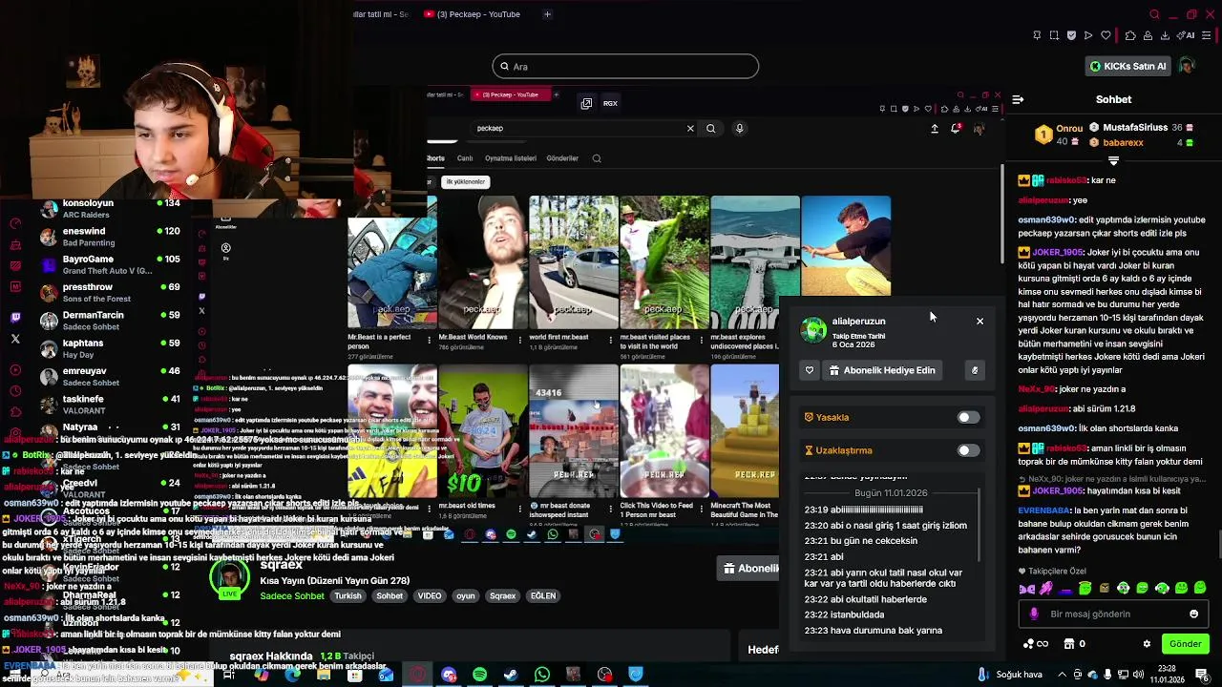Image resolution: width=1222 pixels, height=687 pixels.
Task: Toggle the Uzaklaştırma timeout switch
Action: click(968, 450)
